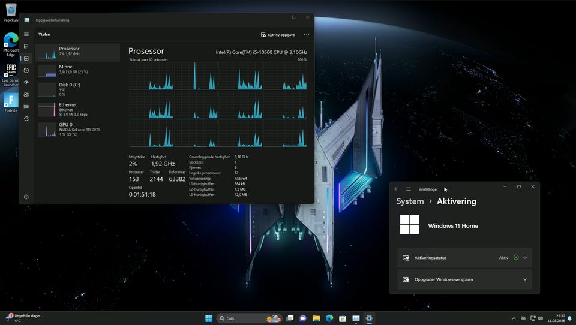Open the notification bell icon
The height and width of the screenshot is (325, 576).
pyautogui.click(x=570, y=318)
